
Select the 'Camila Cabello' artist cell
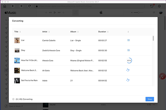[x=49, y=40]
